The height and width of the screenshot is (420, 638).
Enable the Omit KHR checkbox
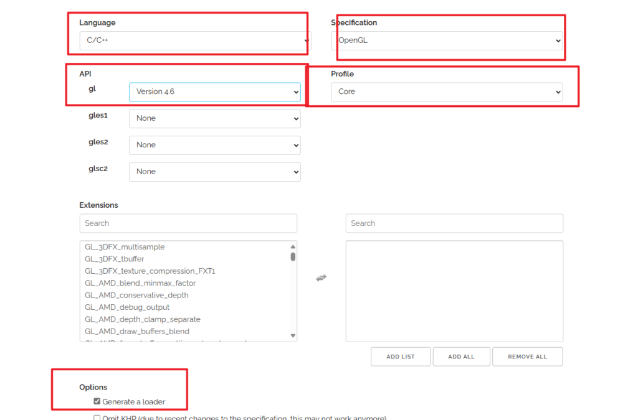pos(97,418)
